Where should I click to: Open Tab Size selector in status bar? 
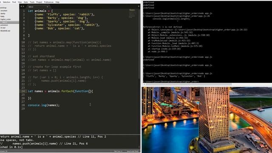(118, 151)
